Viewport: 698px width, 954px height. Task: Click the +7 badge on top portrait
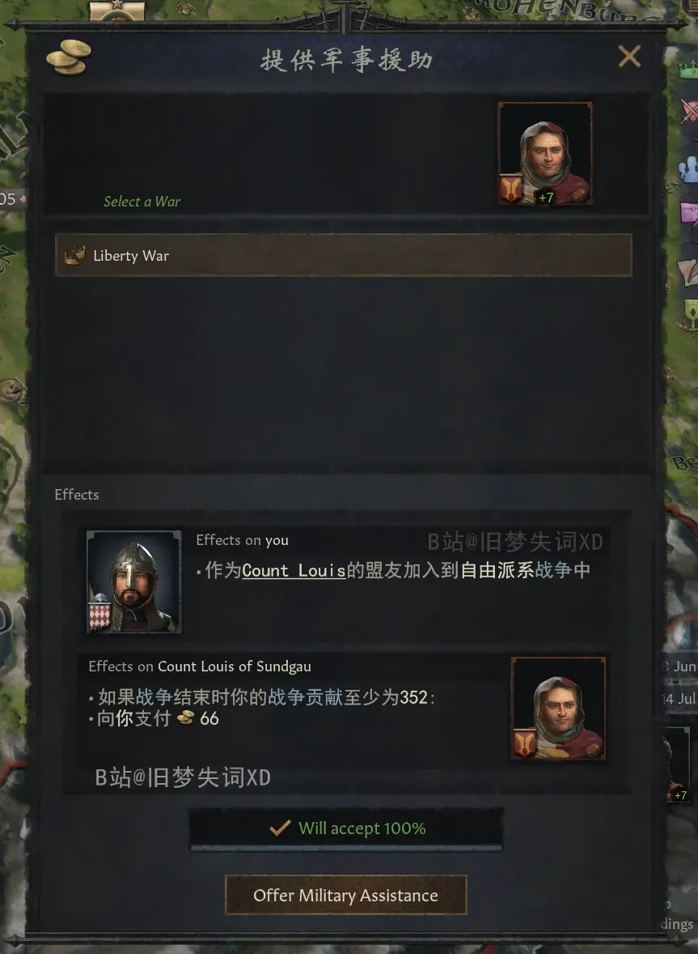[x=545, y=197]
